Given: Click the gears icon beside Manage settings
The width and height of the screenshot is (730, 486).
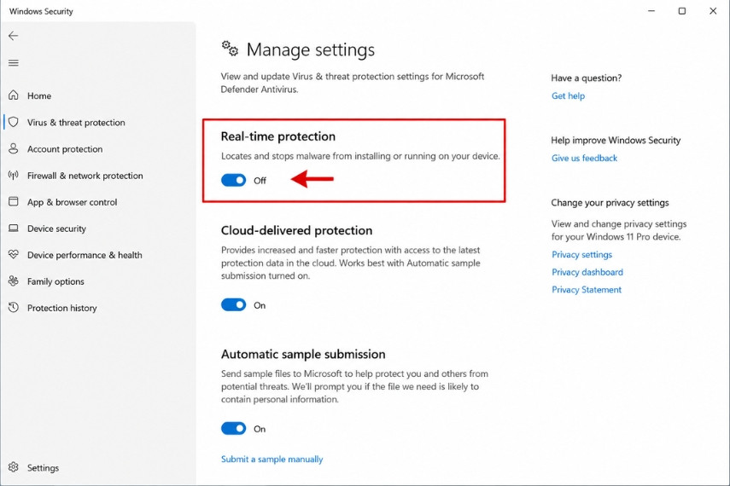Looking at the screenshot, I should (230, 49).
